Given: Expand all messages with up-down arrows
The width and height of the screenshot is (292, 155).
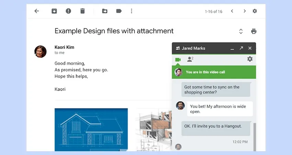Looking at the screenshot, I should click(241, 31).
